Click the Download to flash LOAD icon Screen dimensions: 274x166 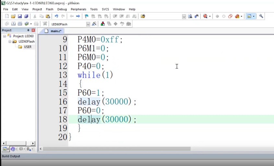click(45, 24)
